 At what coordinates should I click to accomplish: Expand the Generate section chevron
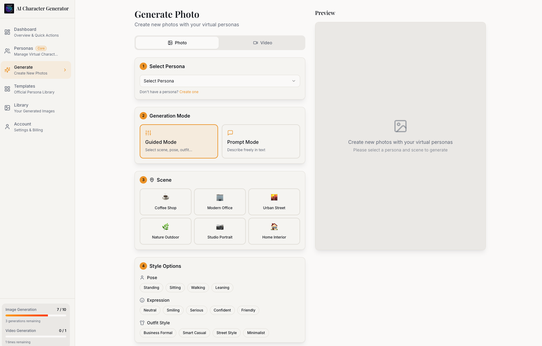pos(65,70)
